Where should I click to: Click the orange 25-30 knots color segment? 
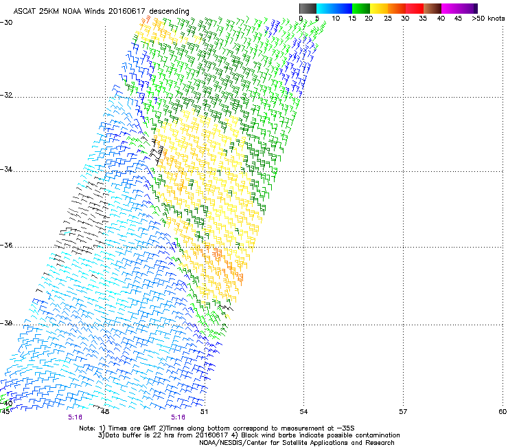[397, 8]
